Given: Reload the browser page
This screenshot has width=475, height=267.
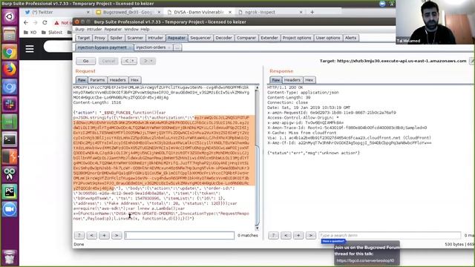Looking at the screenshot, I should (45, 23).
